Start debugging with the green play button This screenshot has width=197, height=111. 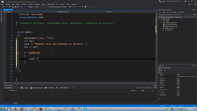click(x=48, y=7)
